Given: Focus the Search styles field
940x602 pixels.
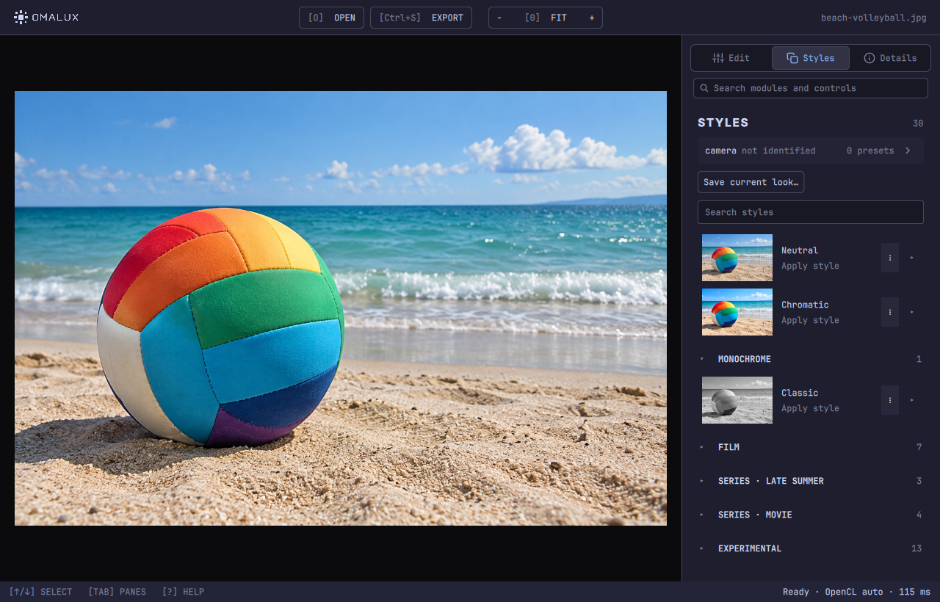Looking at the screenshot, I should (811, 212).
